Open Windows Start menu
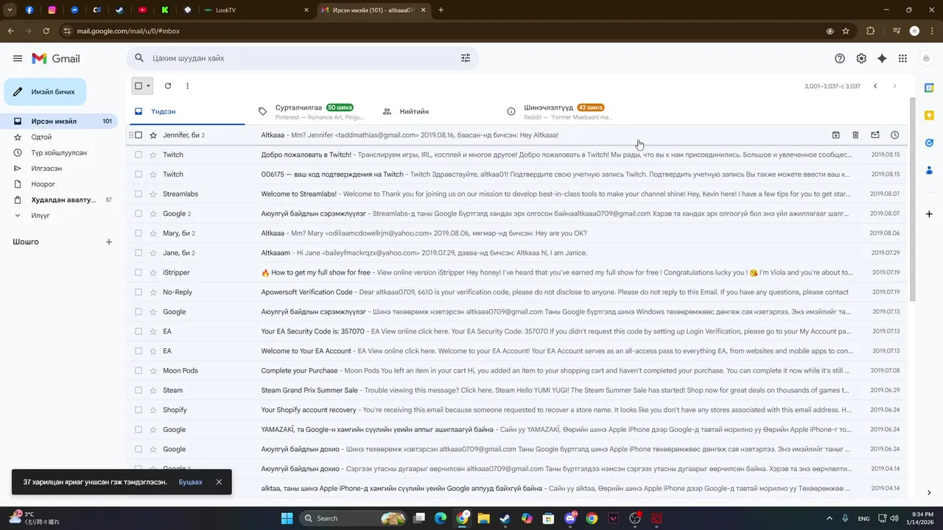 coord(287,518)
